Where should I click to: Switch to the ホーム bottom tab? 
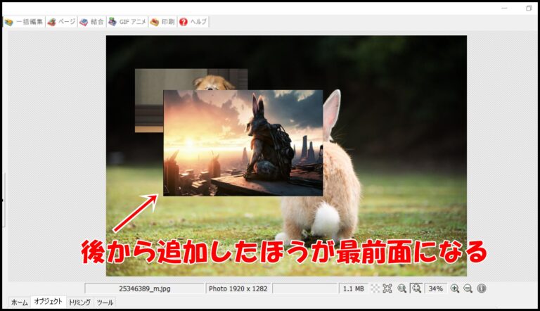19,303
